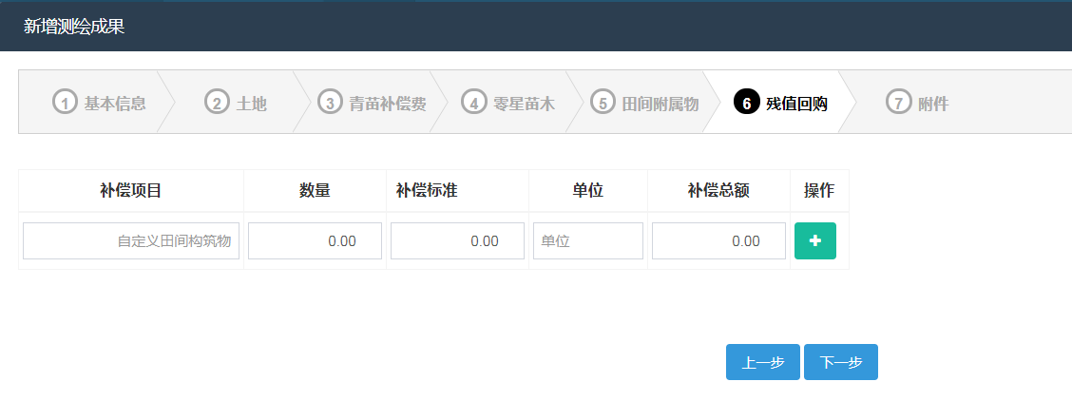Focus the 数量 input field
Screen dimensions: 1072x420
coord(315,240)
